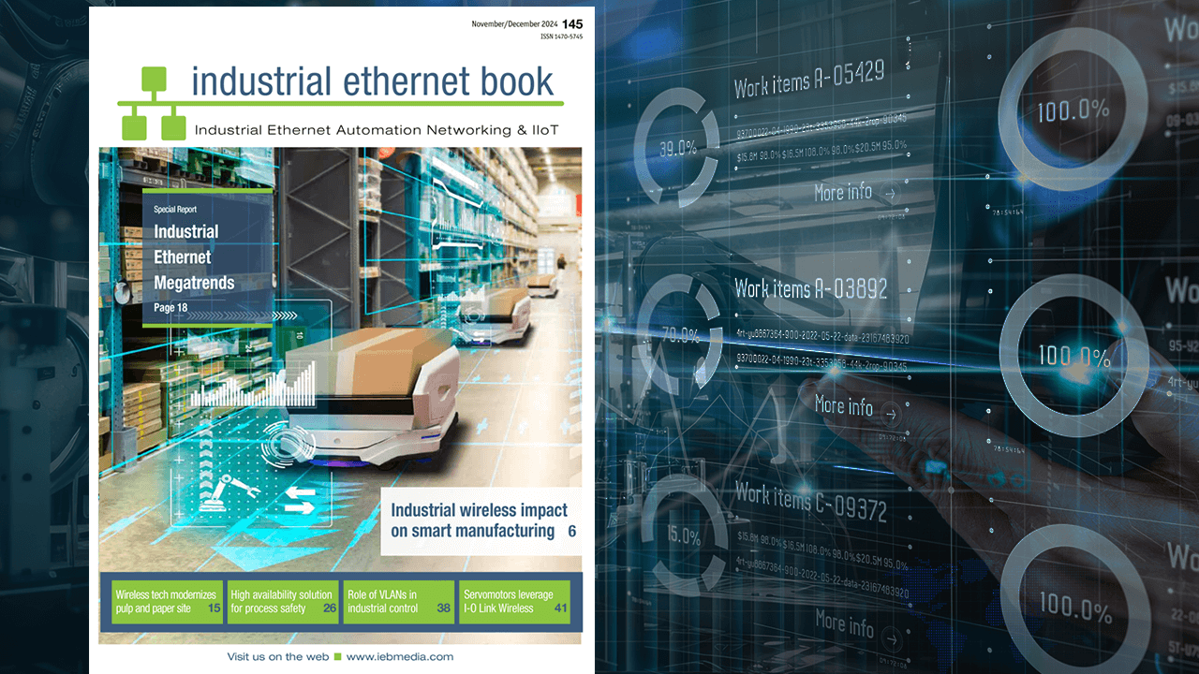
Task: Open the www.iebmedia.com website link
Action: coord(402,657)
